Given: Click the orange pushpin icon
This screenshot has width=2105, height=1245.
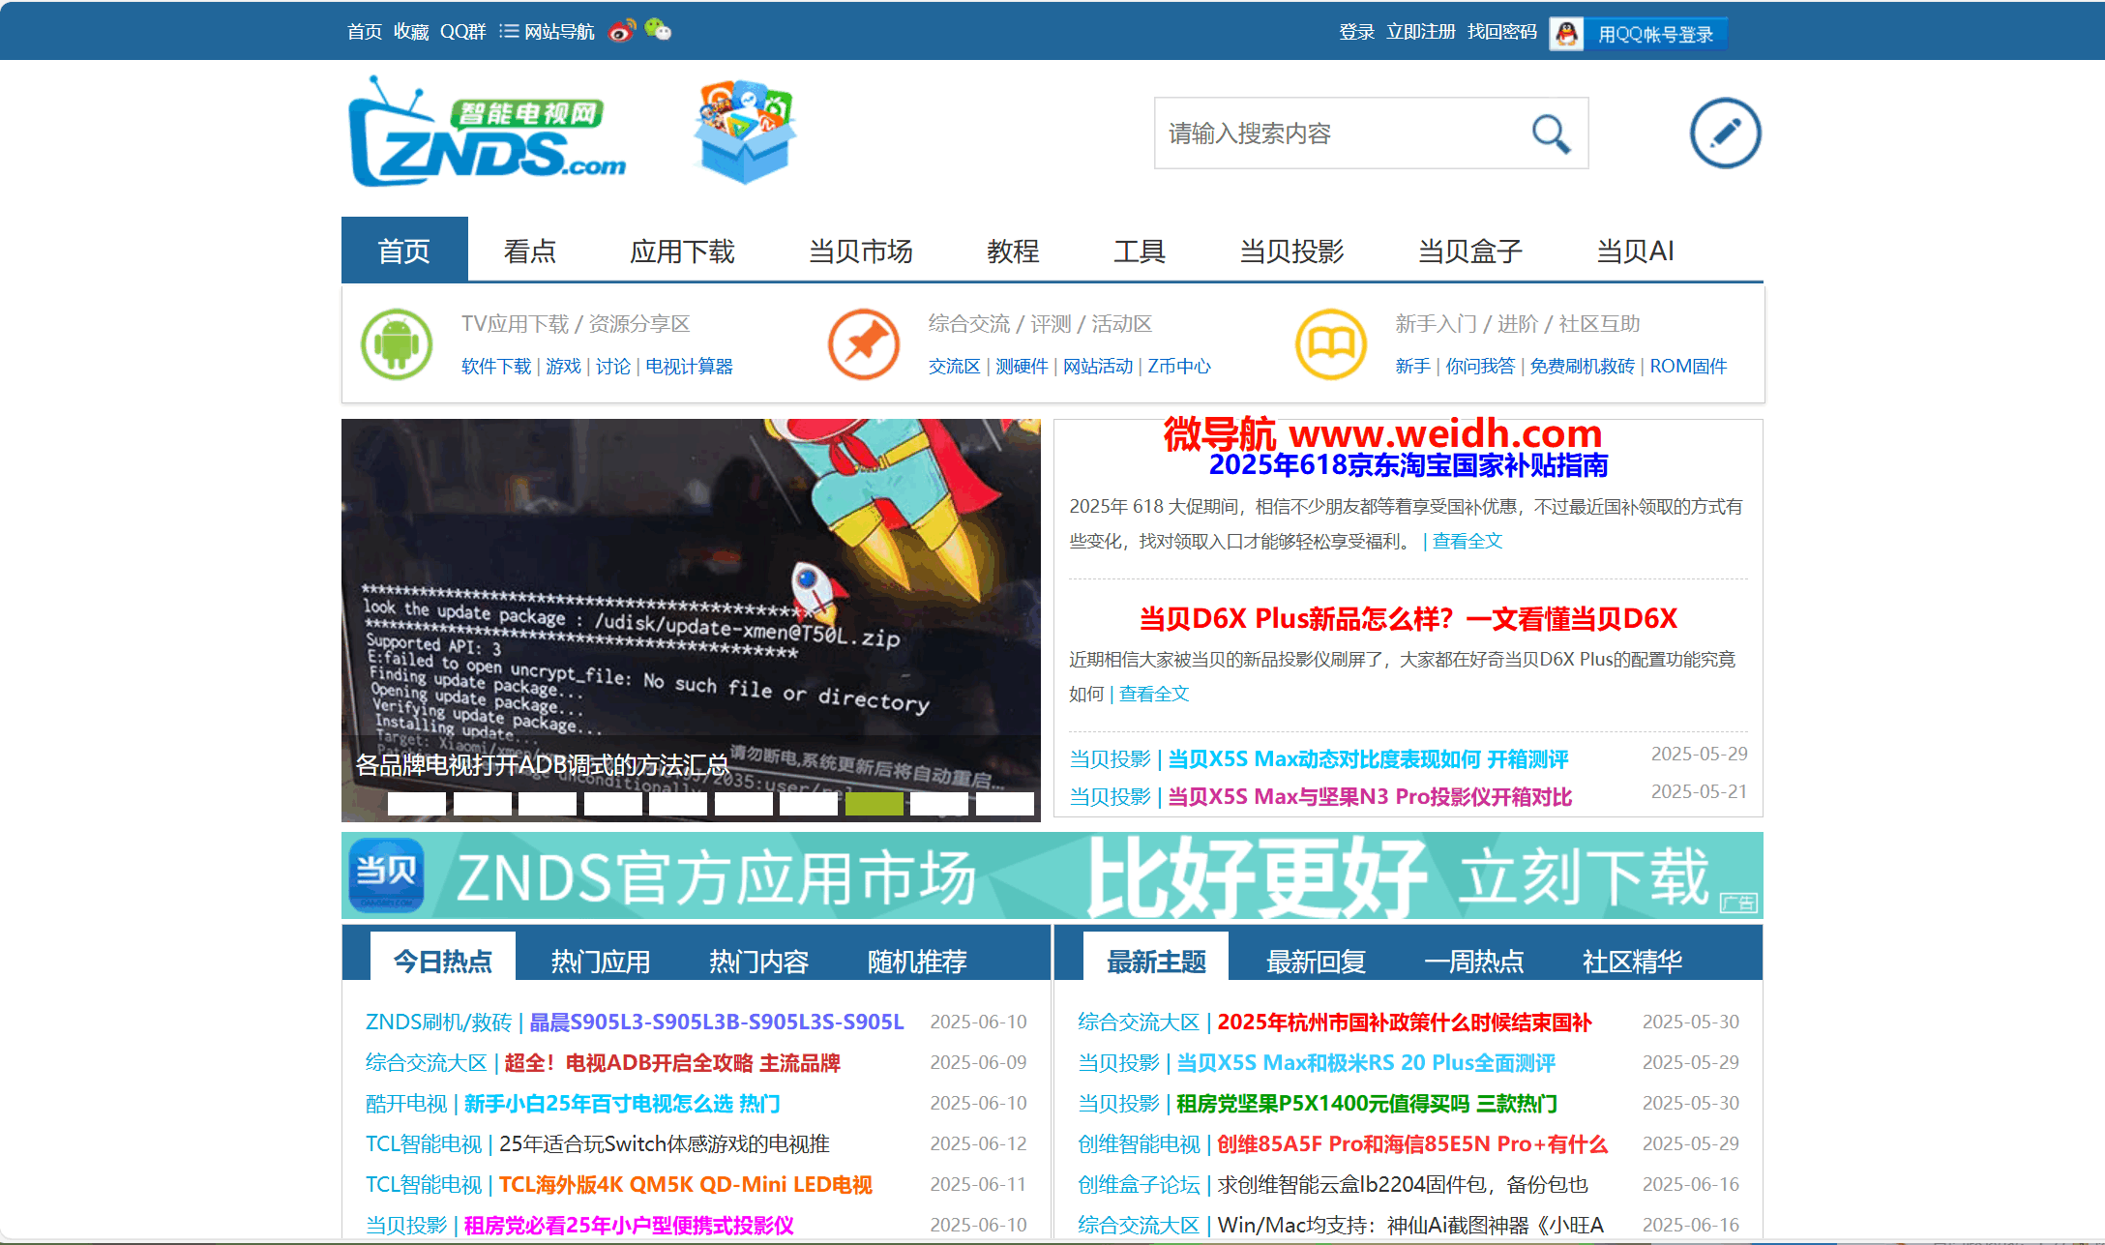Looking at the screenshot, I should click(864, 344).
